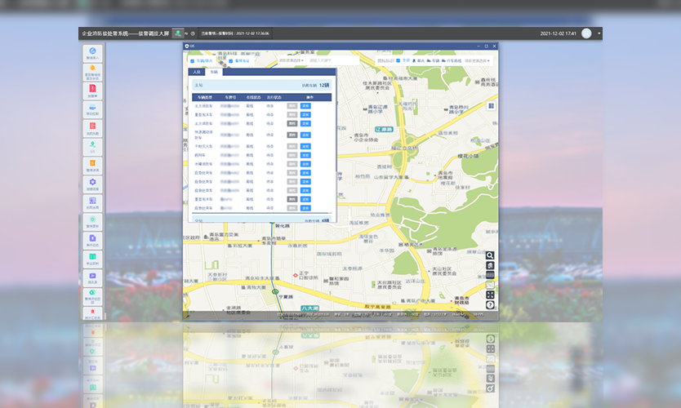The width and height of the screenshot is (681, 408).
Task: Open the left 消防资源选择 dropdown
Action: [291, 60]
